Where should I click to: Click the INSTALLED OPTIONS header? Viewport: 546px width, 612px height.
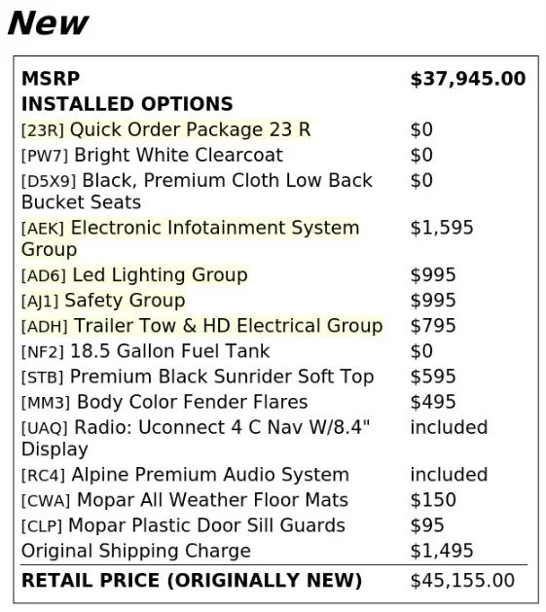point(127,104)
